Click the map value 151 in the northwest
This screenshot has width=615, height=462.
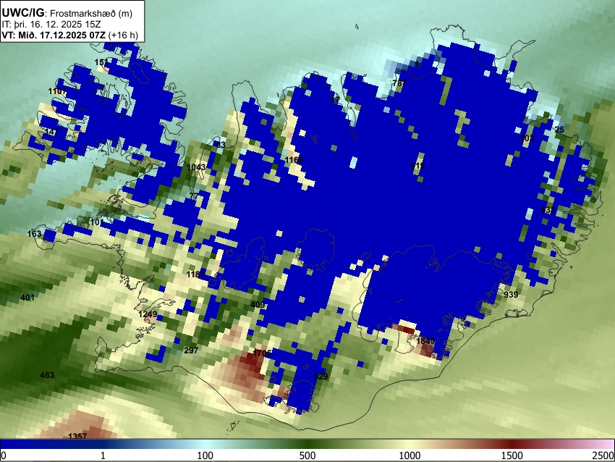pyautogui.click(x=101, y=62)
